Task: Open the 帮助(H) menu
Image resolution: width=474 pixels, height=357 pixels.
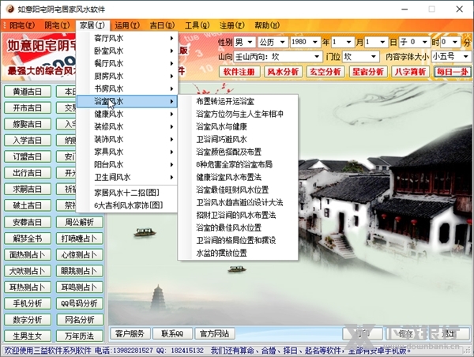Action: click(267, 25)
